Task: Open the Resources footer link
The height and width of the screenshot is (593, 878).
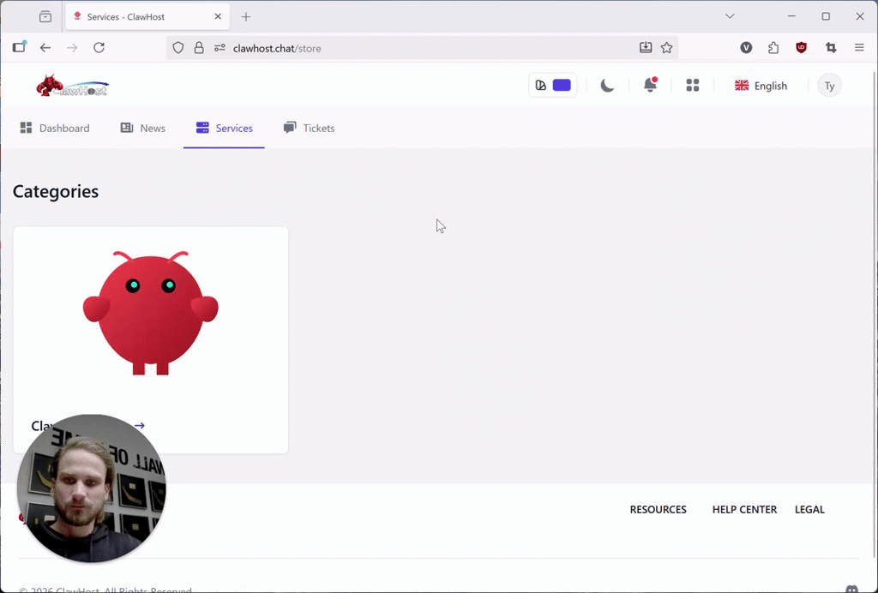Action: click(x=658, y=510)
